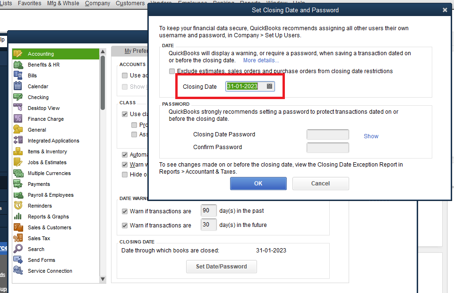Open the Payments preference icon
The width and height of the screenshot is (454, 293).
point(18,184)
